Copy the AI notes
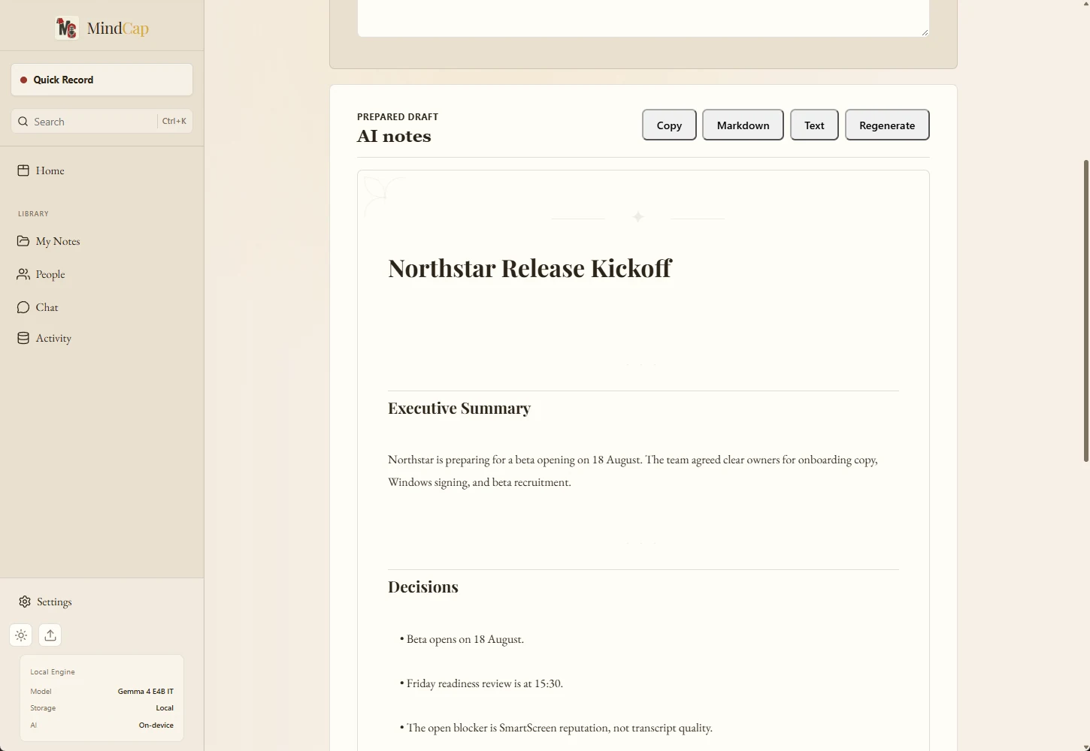Viewport: 1090px width, 751px height. click(x=669, y=125)
